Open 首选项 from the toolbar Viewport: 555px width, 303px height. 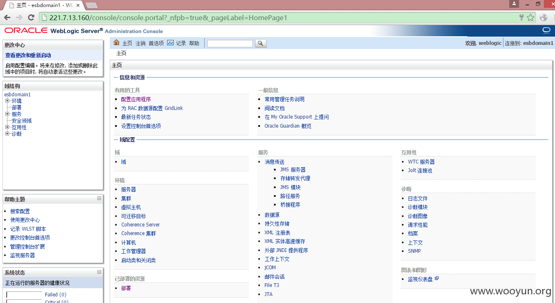pos(156,43)
